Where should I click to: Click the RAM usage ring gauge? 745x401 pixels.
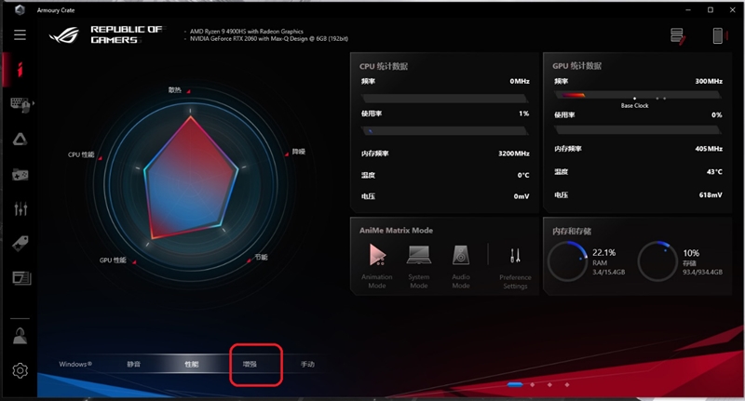(x=568, y=261)
